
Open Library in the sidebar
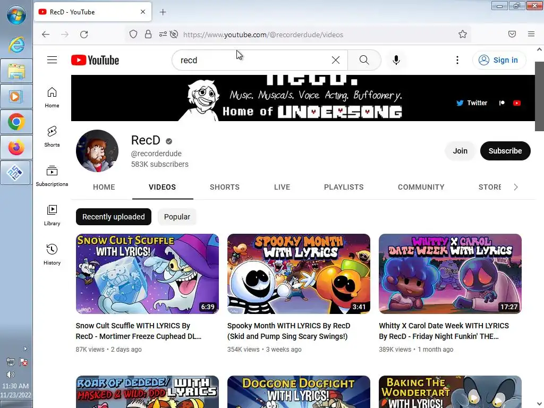[x=52, y=216]
